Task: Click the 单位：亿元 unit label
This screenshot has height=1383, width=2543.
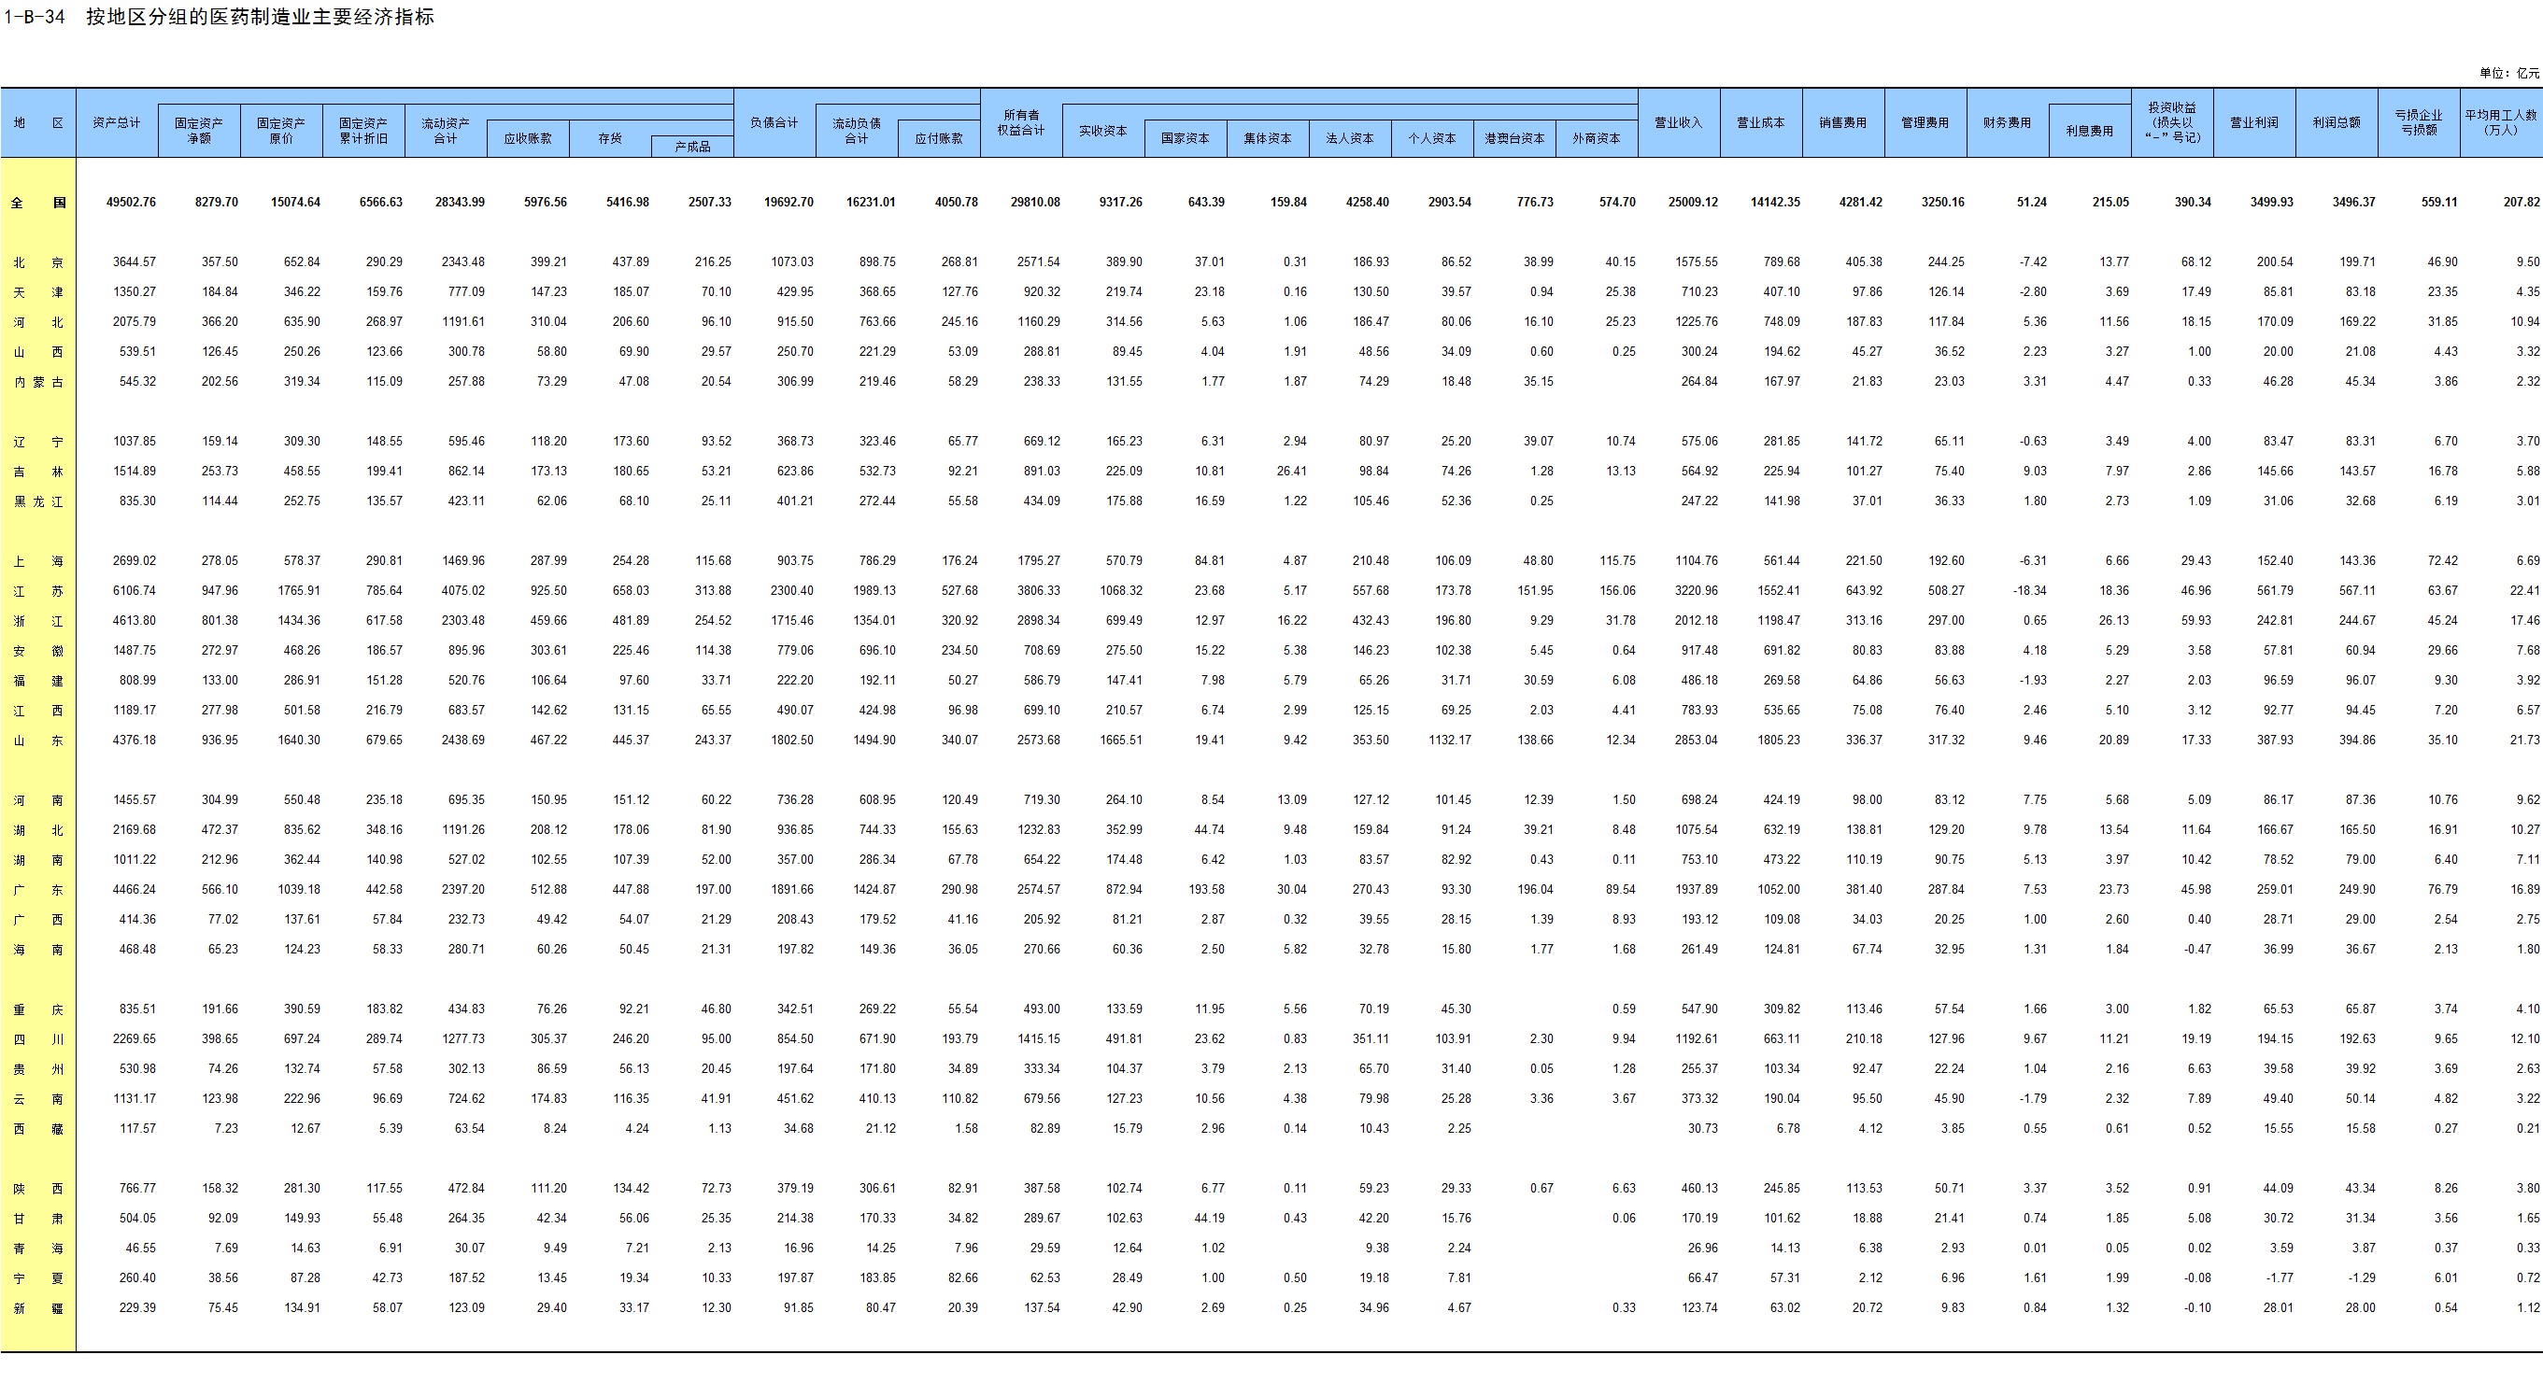Action: point(2508,73)
